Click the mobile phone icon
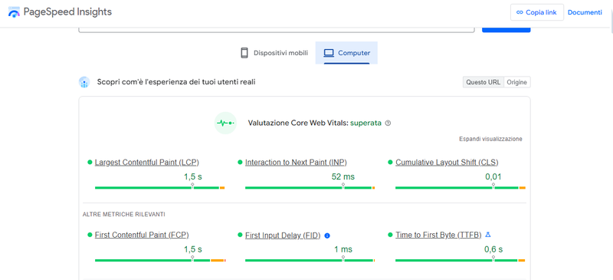613x280 pixels. coord(244,53)
